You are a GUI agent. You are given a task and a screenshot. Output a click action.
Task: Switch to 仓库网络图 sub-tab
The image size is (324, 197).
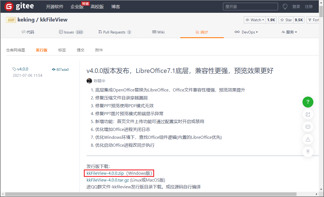pos(16,50)
